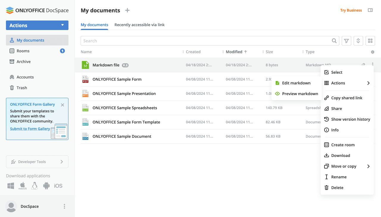Click the DOCX icon of Sample Document
This screenshot has width=381, height=217.
click(x=85, y=136)
